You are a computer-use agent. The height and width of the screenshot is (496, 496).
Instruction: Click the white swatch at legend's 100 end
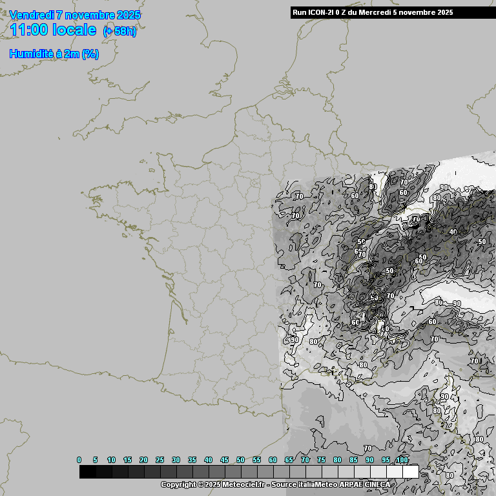(410, 472)
